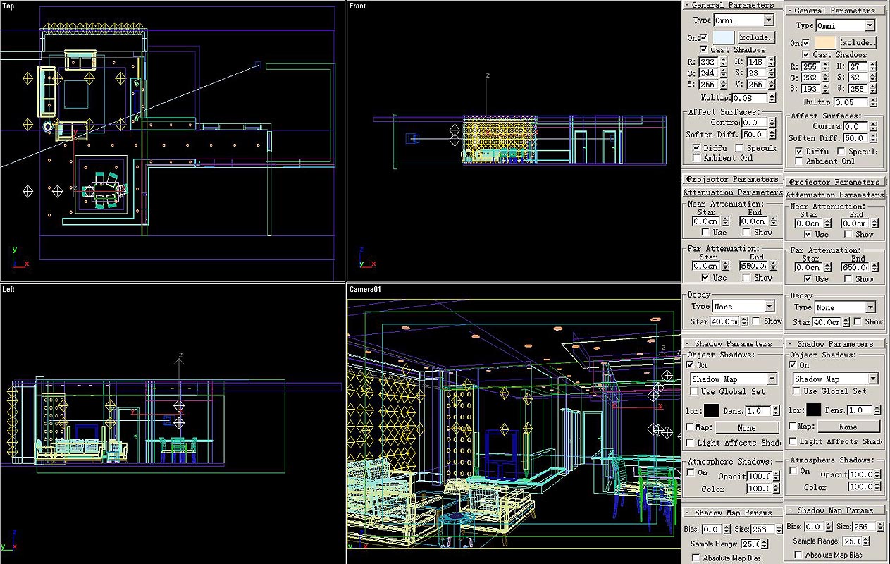Click H value field showing 27
The height and width of the screenshot is (564, 890).
tap(858, 67)
